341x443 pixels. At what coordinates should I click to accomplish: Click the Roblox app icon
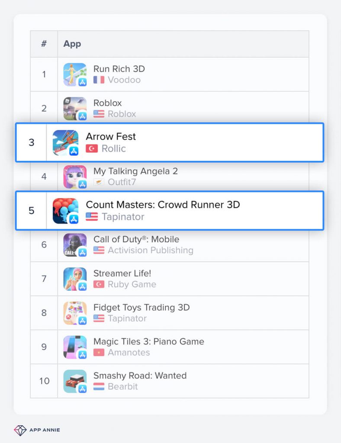pyautogui.click(x=75, y=109)
